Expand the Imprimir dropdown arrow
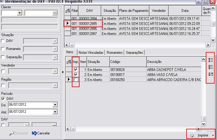 (213, 136)
